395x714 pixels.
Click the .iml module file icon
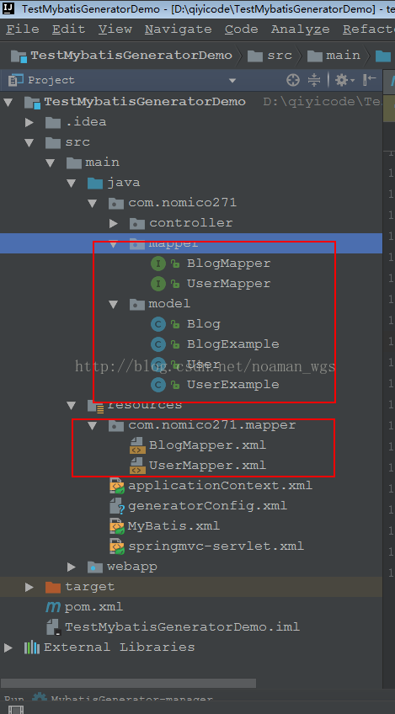(53, 627)
